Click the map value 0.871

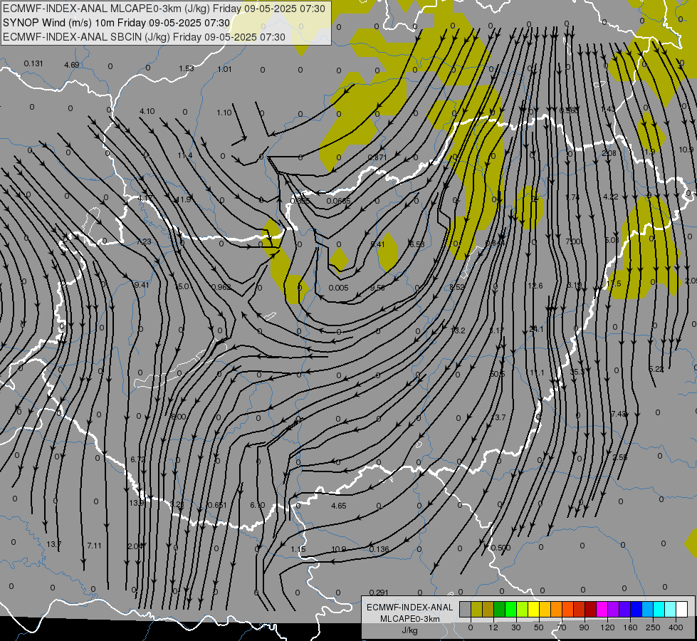[377, 157]
